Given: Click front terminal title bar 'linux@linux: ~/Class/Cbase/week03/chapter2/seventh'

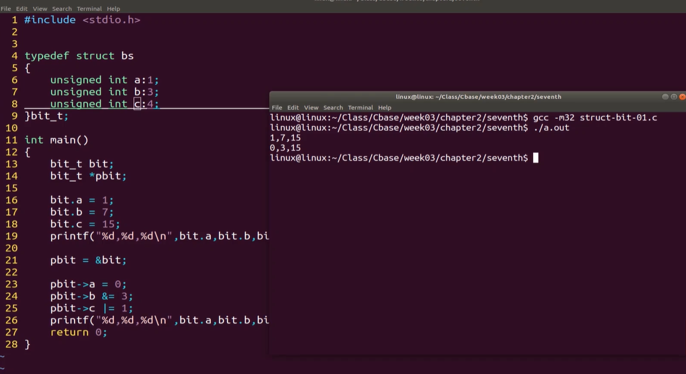Looking at the screenshot, I should pos(478,97).
